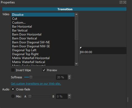Select Matrix Waterfall Vertical transition
Viewport: 132px width, 108px height.
click(43, 62)
